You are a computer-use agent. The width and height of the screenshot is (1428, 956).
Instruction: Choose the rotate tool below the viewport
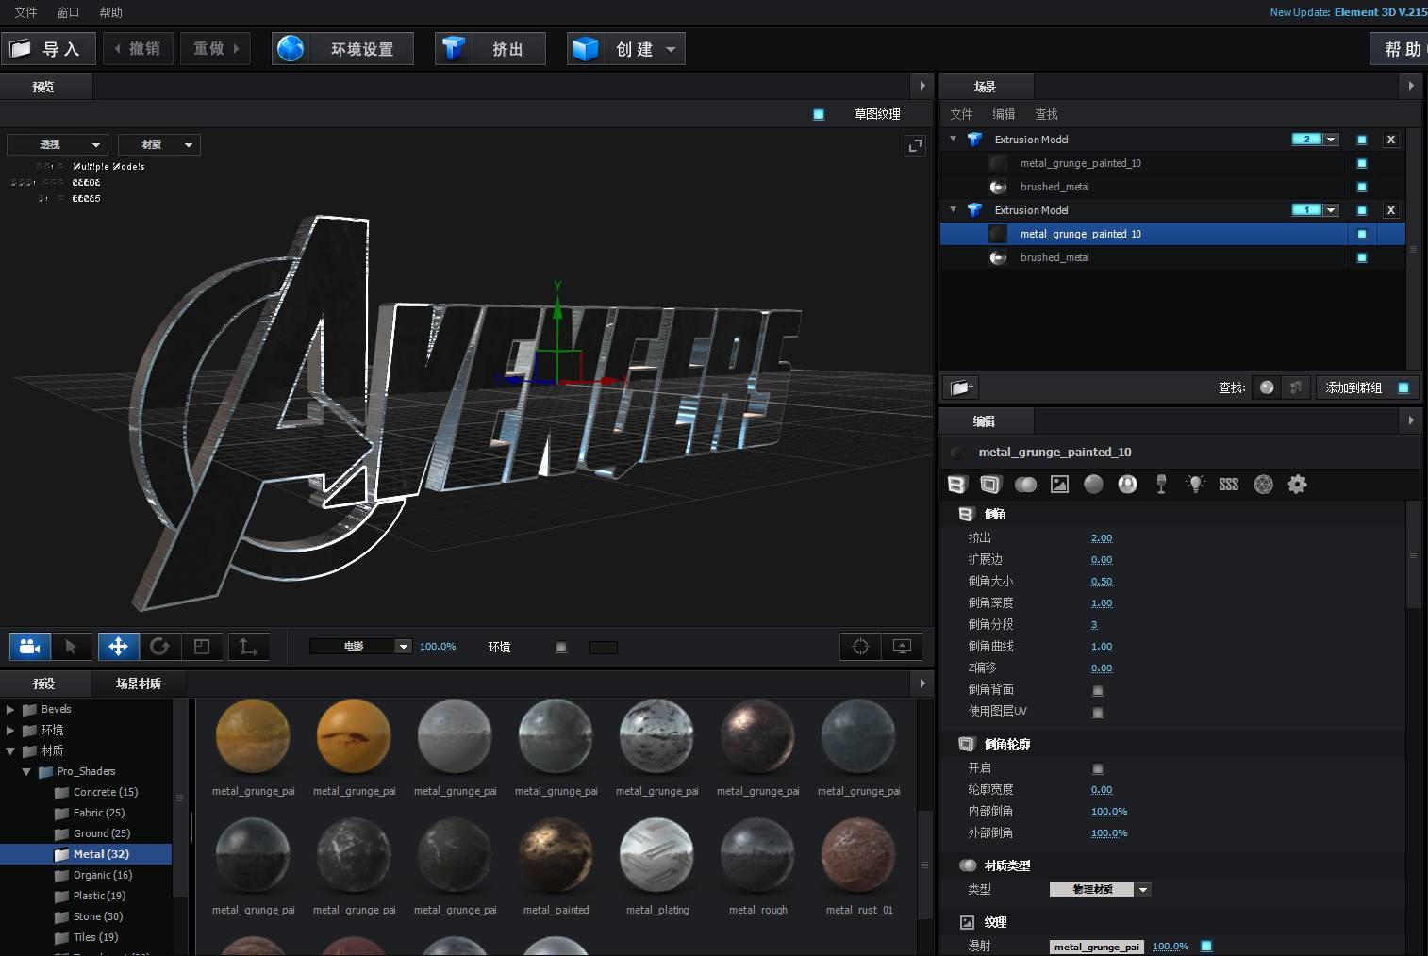pyautogui.click(x=159, y=647)
